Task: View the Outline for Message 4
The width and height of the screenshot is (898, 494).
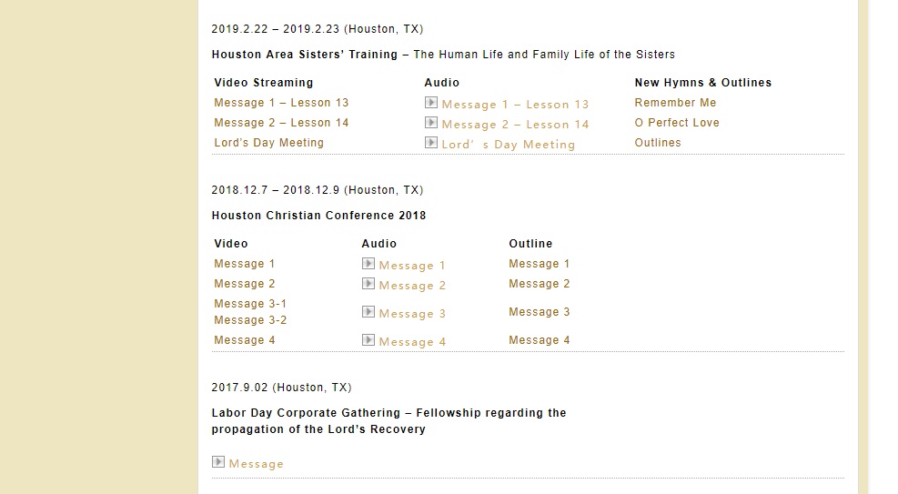Action: point(540,340)
